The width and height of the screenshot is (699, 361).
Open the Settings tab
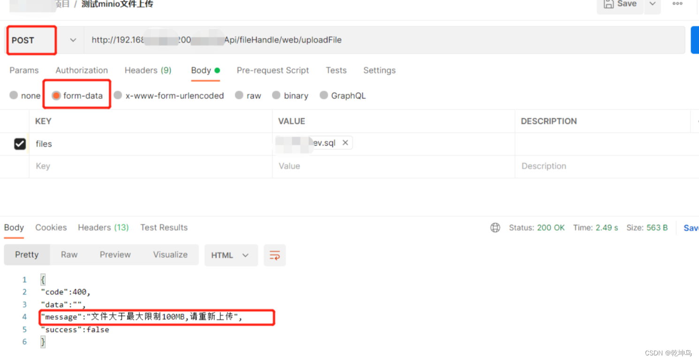tap(379, 70)
